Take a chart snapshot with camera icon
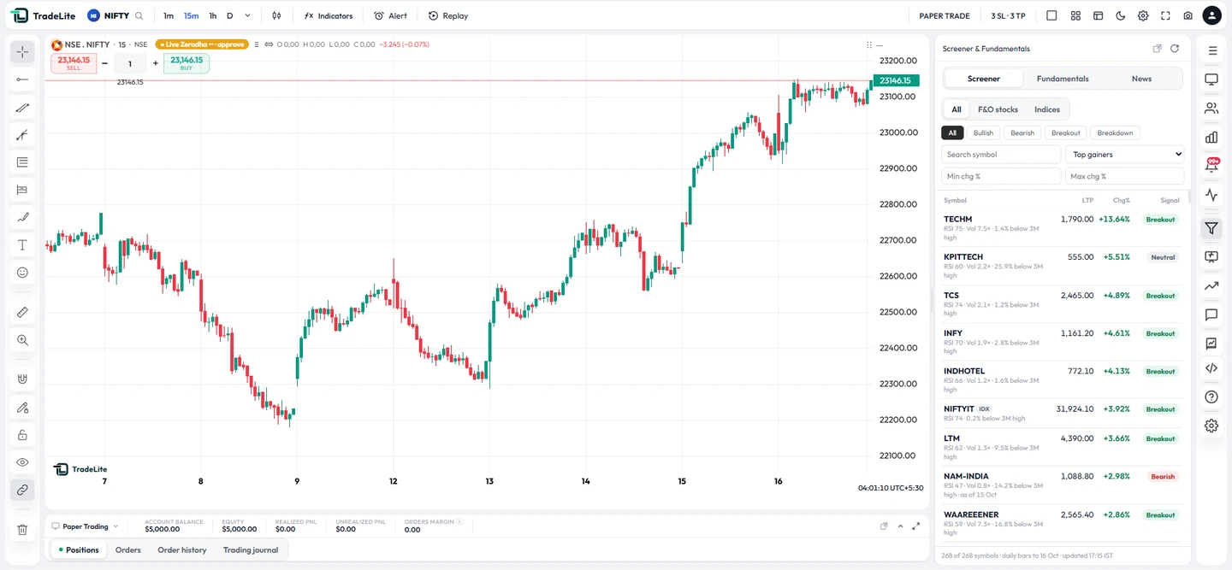The width and height of the screenshot is (1232, 570). click(1188, 15)
